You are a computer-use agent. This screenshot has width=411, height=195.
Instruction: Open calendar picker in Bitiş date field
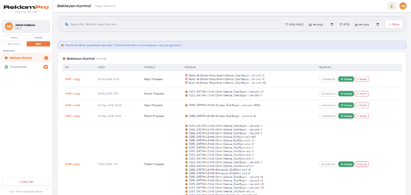point(378,24)
